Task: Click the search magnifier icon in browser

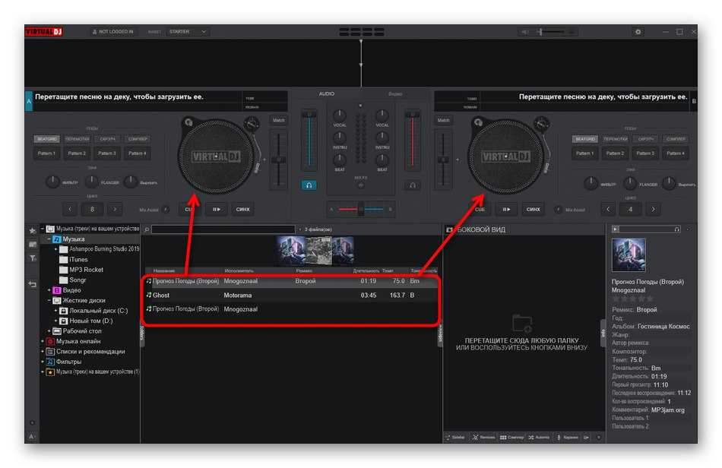Action: click(x=147, y=229)
